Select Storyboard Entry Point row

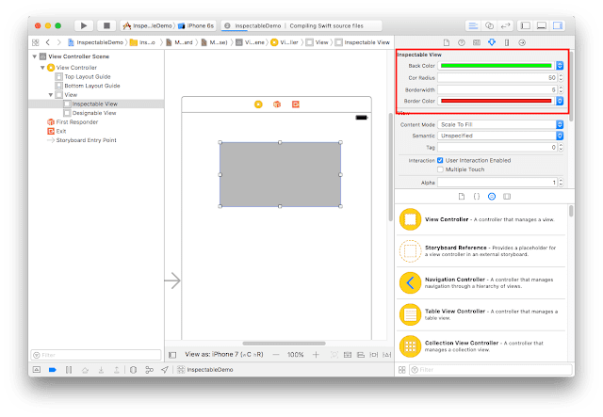82,140
